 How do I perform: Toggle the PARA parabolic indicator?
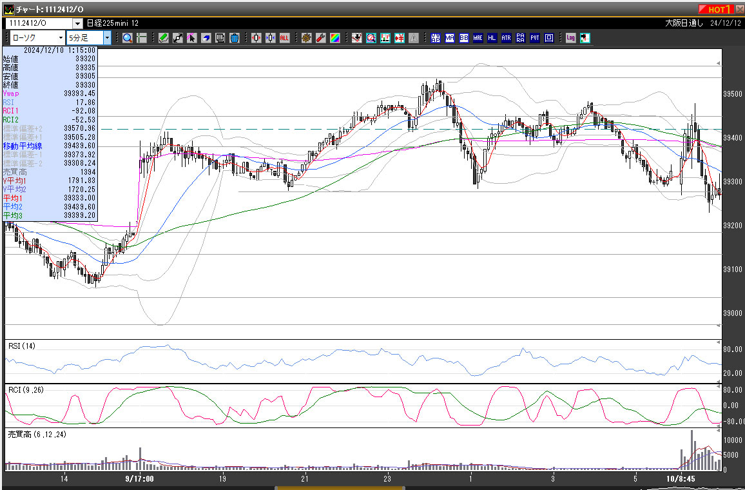coord(520,38)
